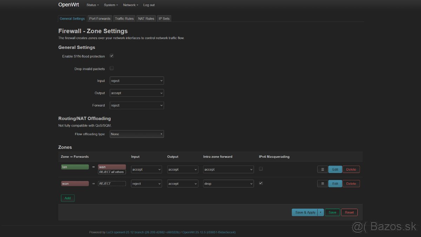Click Log out in top bar
The width and height of the screenshot is (421, 237).
pos(149,5)
